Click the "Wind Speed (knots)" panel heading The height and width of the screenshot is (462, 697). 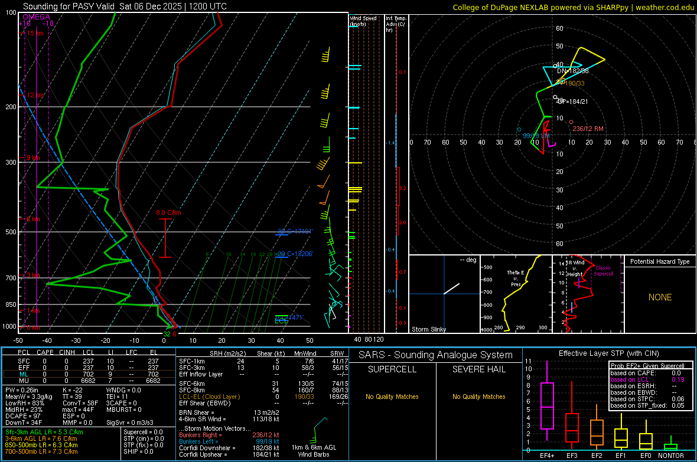point(363,21)
